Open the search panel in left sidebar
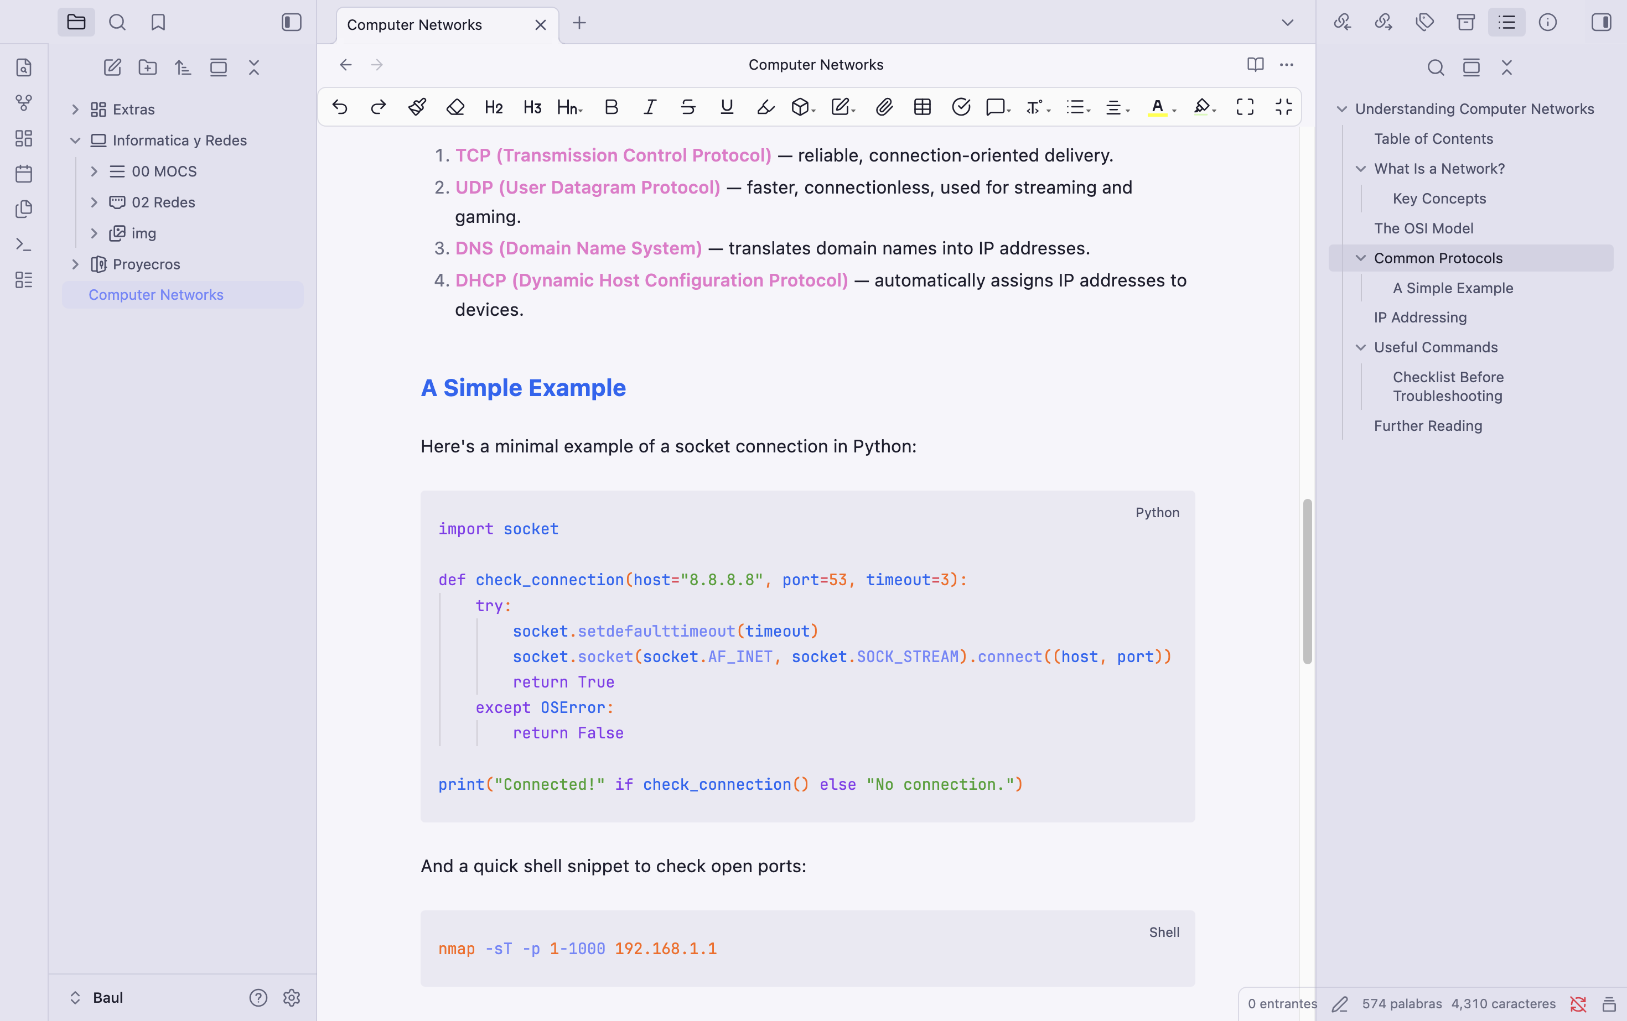 pos(117,22)
